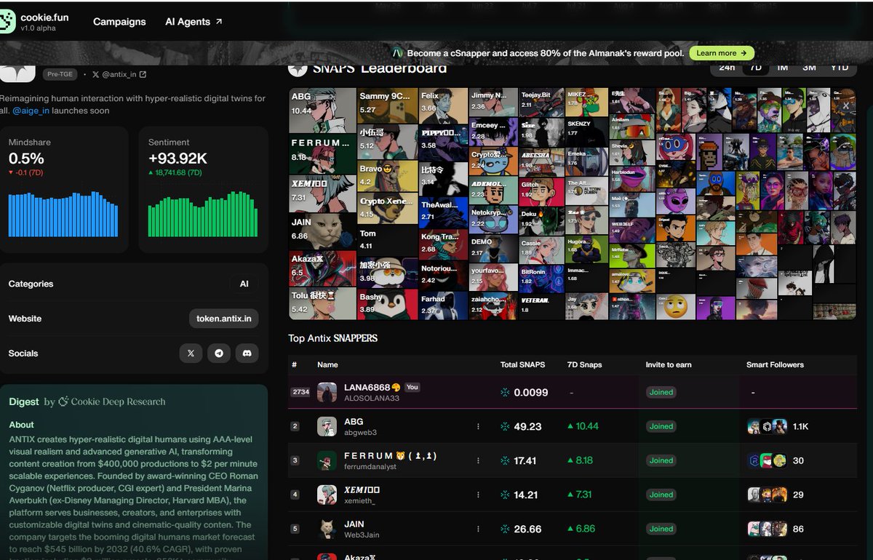Click the SNAPS Leaderboard heading icon
This screenshot has height=560, width=873.
click(x=297, y=68)
